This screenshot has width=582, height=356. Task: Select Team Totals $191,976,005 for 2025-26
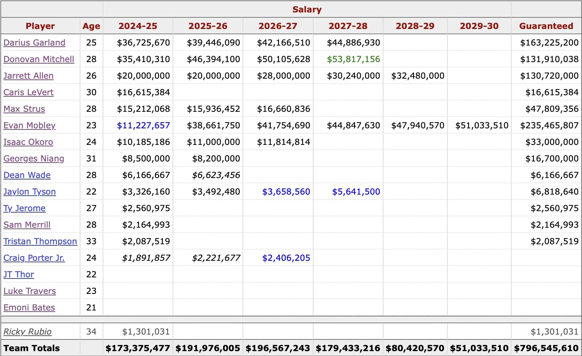coord(208,348)
